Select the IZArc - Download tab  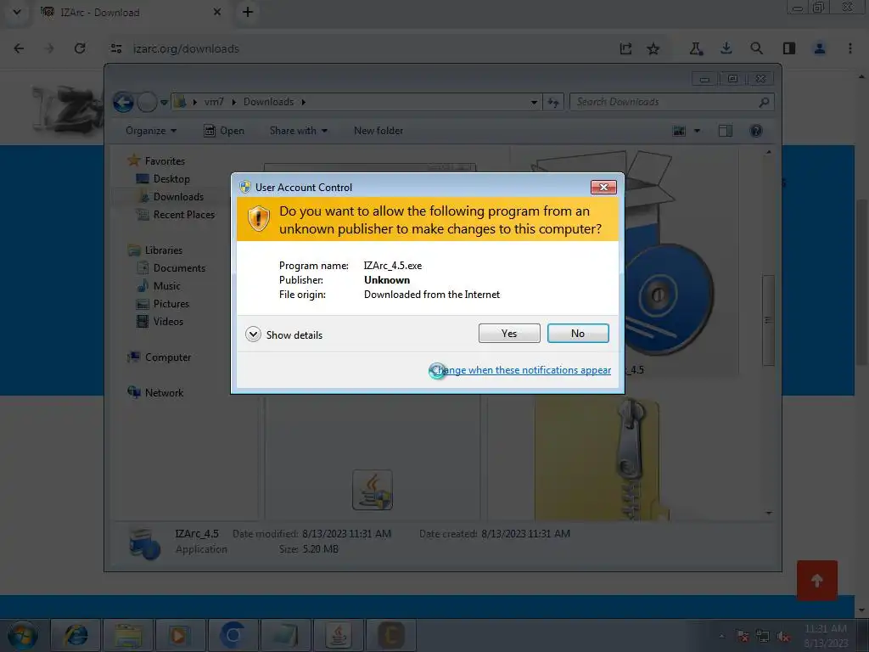click(x=130, y=12)
